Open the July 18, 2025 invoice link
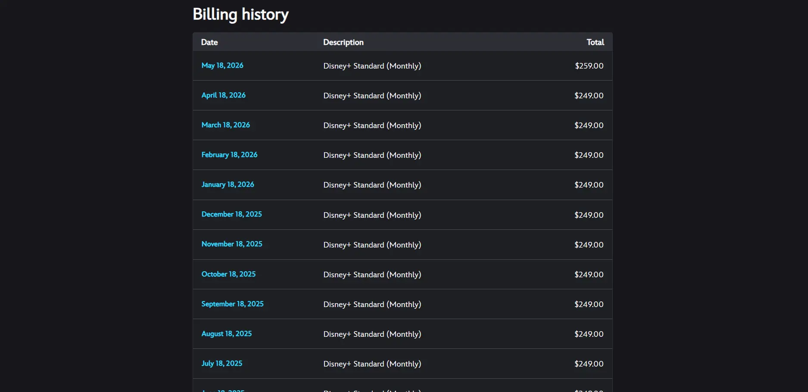The height and width of the screenshot is (392, 808). (x=222, y=364)
